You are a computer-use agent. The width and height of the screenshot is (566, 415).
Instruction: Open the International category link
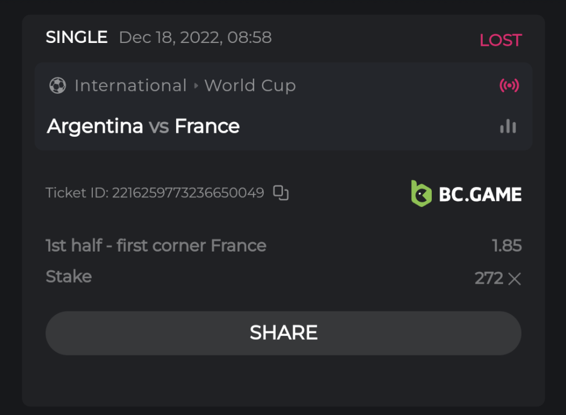coord(130,85)
